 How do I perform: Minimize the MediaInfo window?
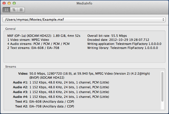click(x=9, y=3)
